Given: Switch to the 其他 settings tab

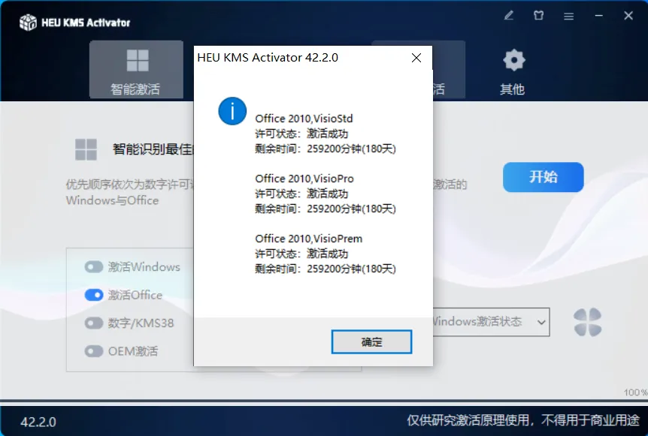Looking at the screenshot, I should pyautogui.click(x=513, y=72).
